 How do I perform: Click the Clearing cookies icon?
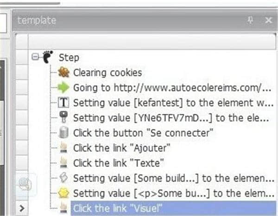pyautogui.click(x=63, y=73)
